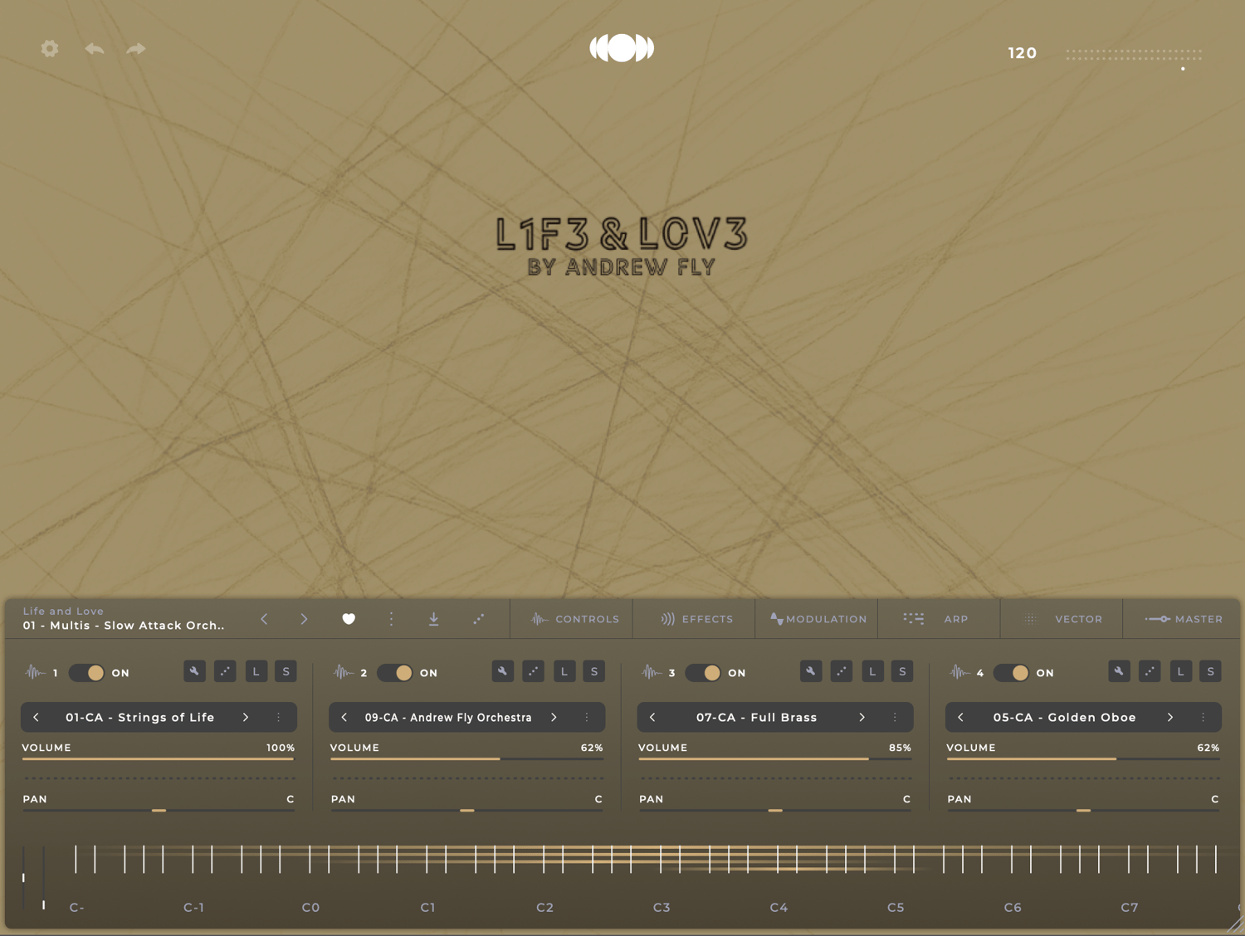
Task: Open layer 1 wrench edit icon
Action: pos(194,671)
